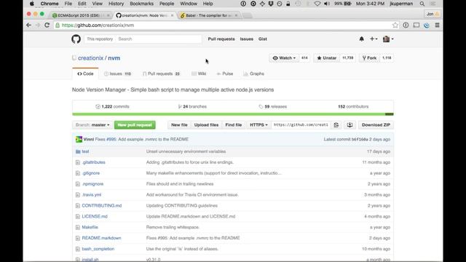Click the Download ZIP button
The width and height of the screenshot is (466, 262).
click(376, 125)
